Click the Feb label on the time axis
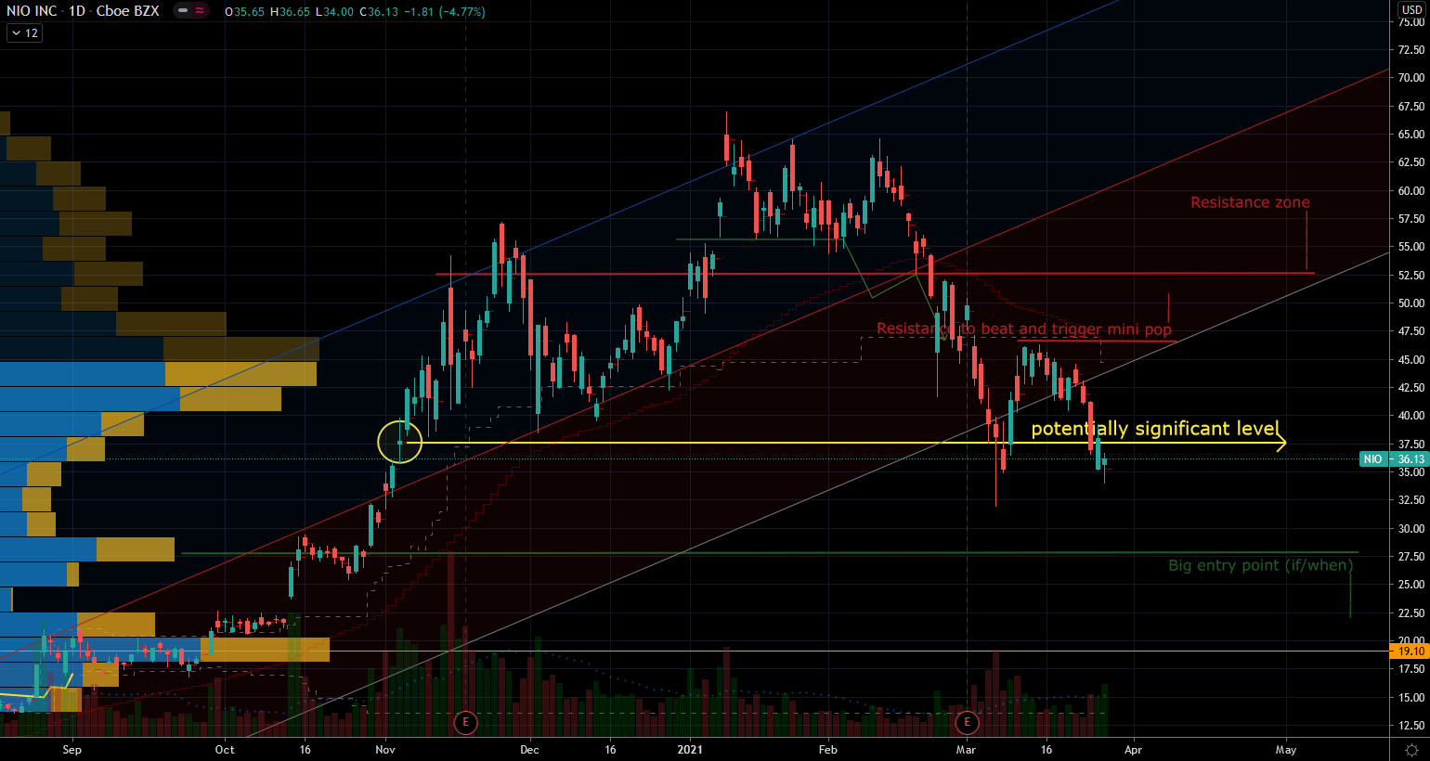Image resolution: width=1430 pixels, height=761 pixels. [827, 750]
